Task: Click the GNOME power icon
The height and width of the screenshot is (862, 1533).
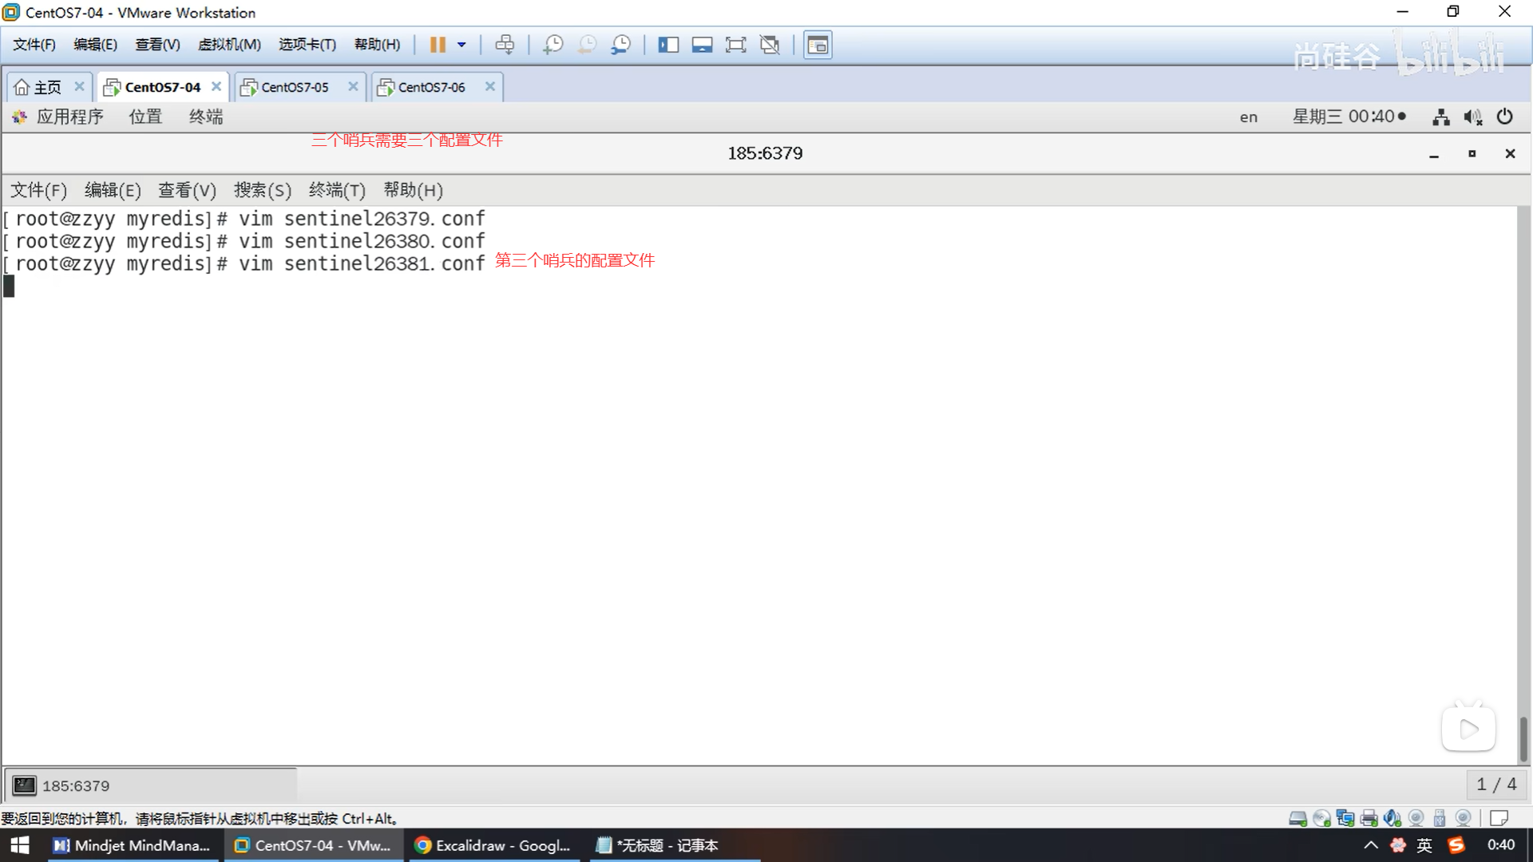Action: tap(1504, 117)
